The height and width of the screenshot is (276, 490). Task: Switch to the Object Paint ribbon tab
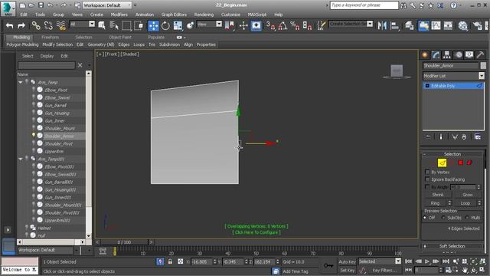[x=120, y=38]
